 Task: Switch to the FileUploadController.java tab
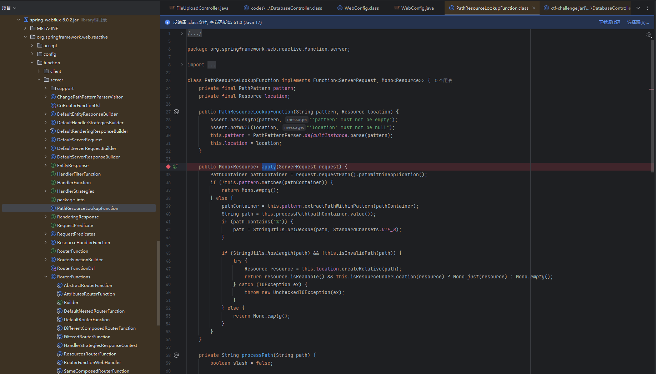(199, 8)
